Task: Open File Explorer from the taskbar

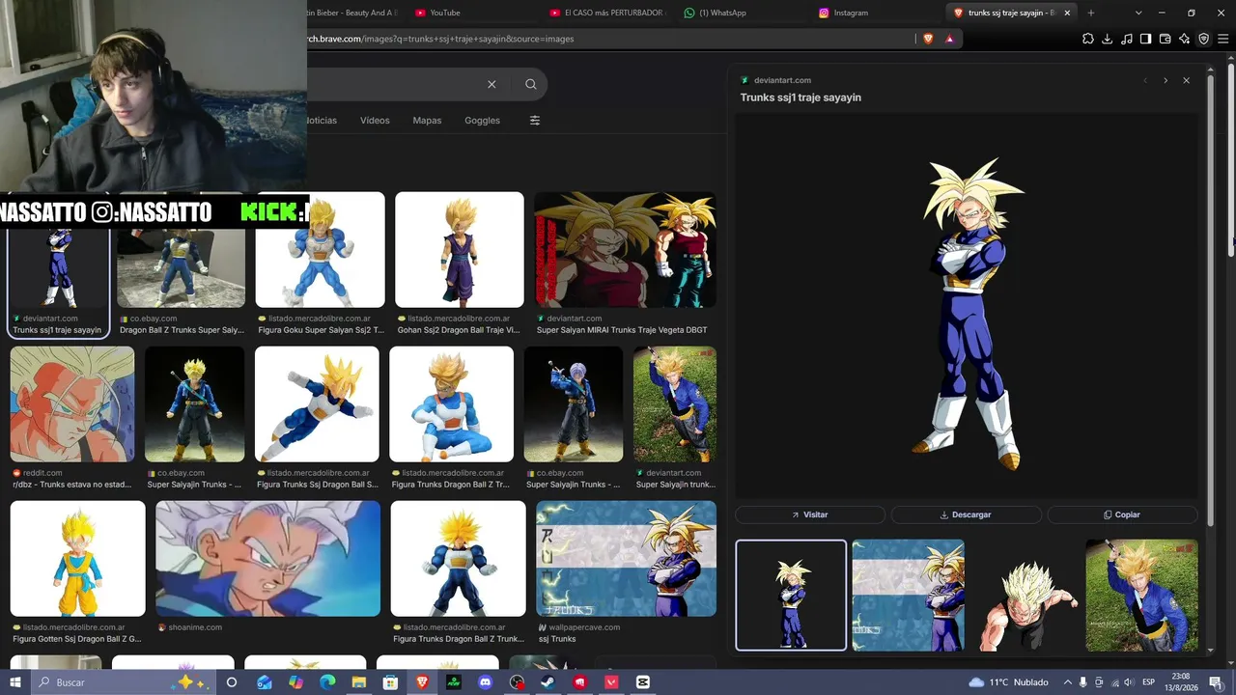Action: pos(358,682)
